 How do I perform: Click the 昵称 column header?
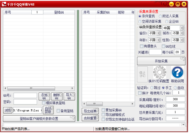[123, 12]
